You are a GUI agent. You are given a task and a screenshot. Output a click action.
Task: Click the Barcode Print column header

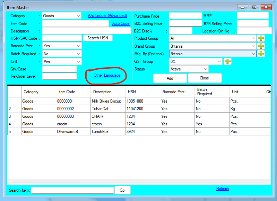coord(177,92)
